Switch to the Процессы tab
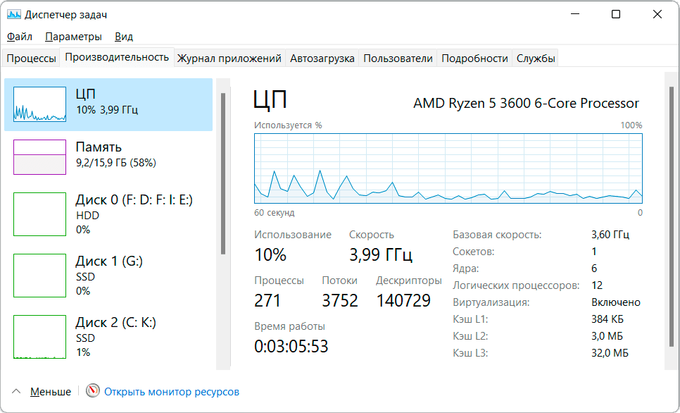The image size is (680, 413). (31, 58)
